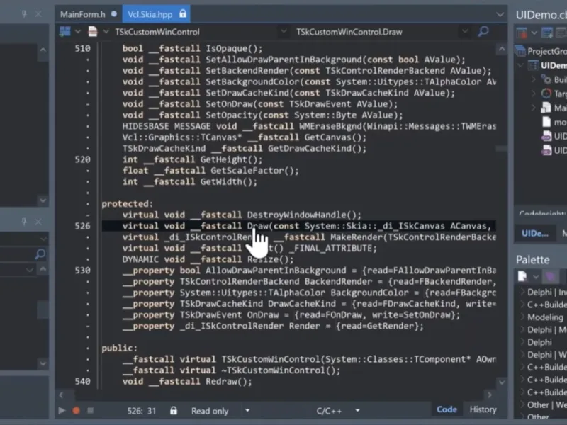567x425 pixels.
Task: Open the TSkCustomWinControl.Draw method dropdown
Action: [x=465, y=32]
